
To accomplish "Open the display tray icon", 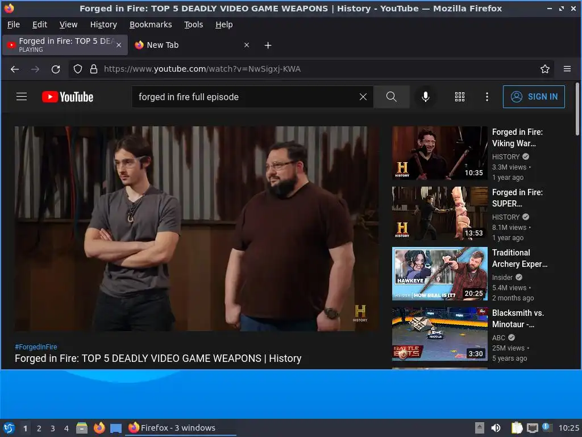I will 532,428.
